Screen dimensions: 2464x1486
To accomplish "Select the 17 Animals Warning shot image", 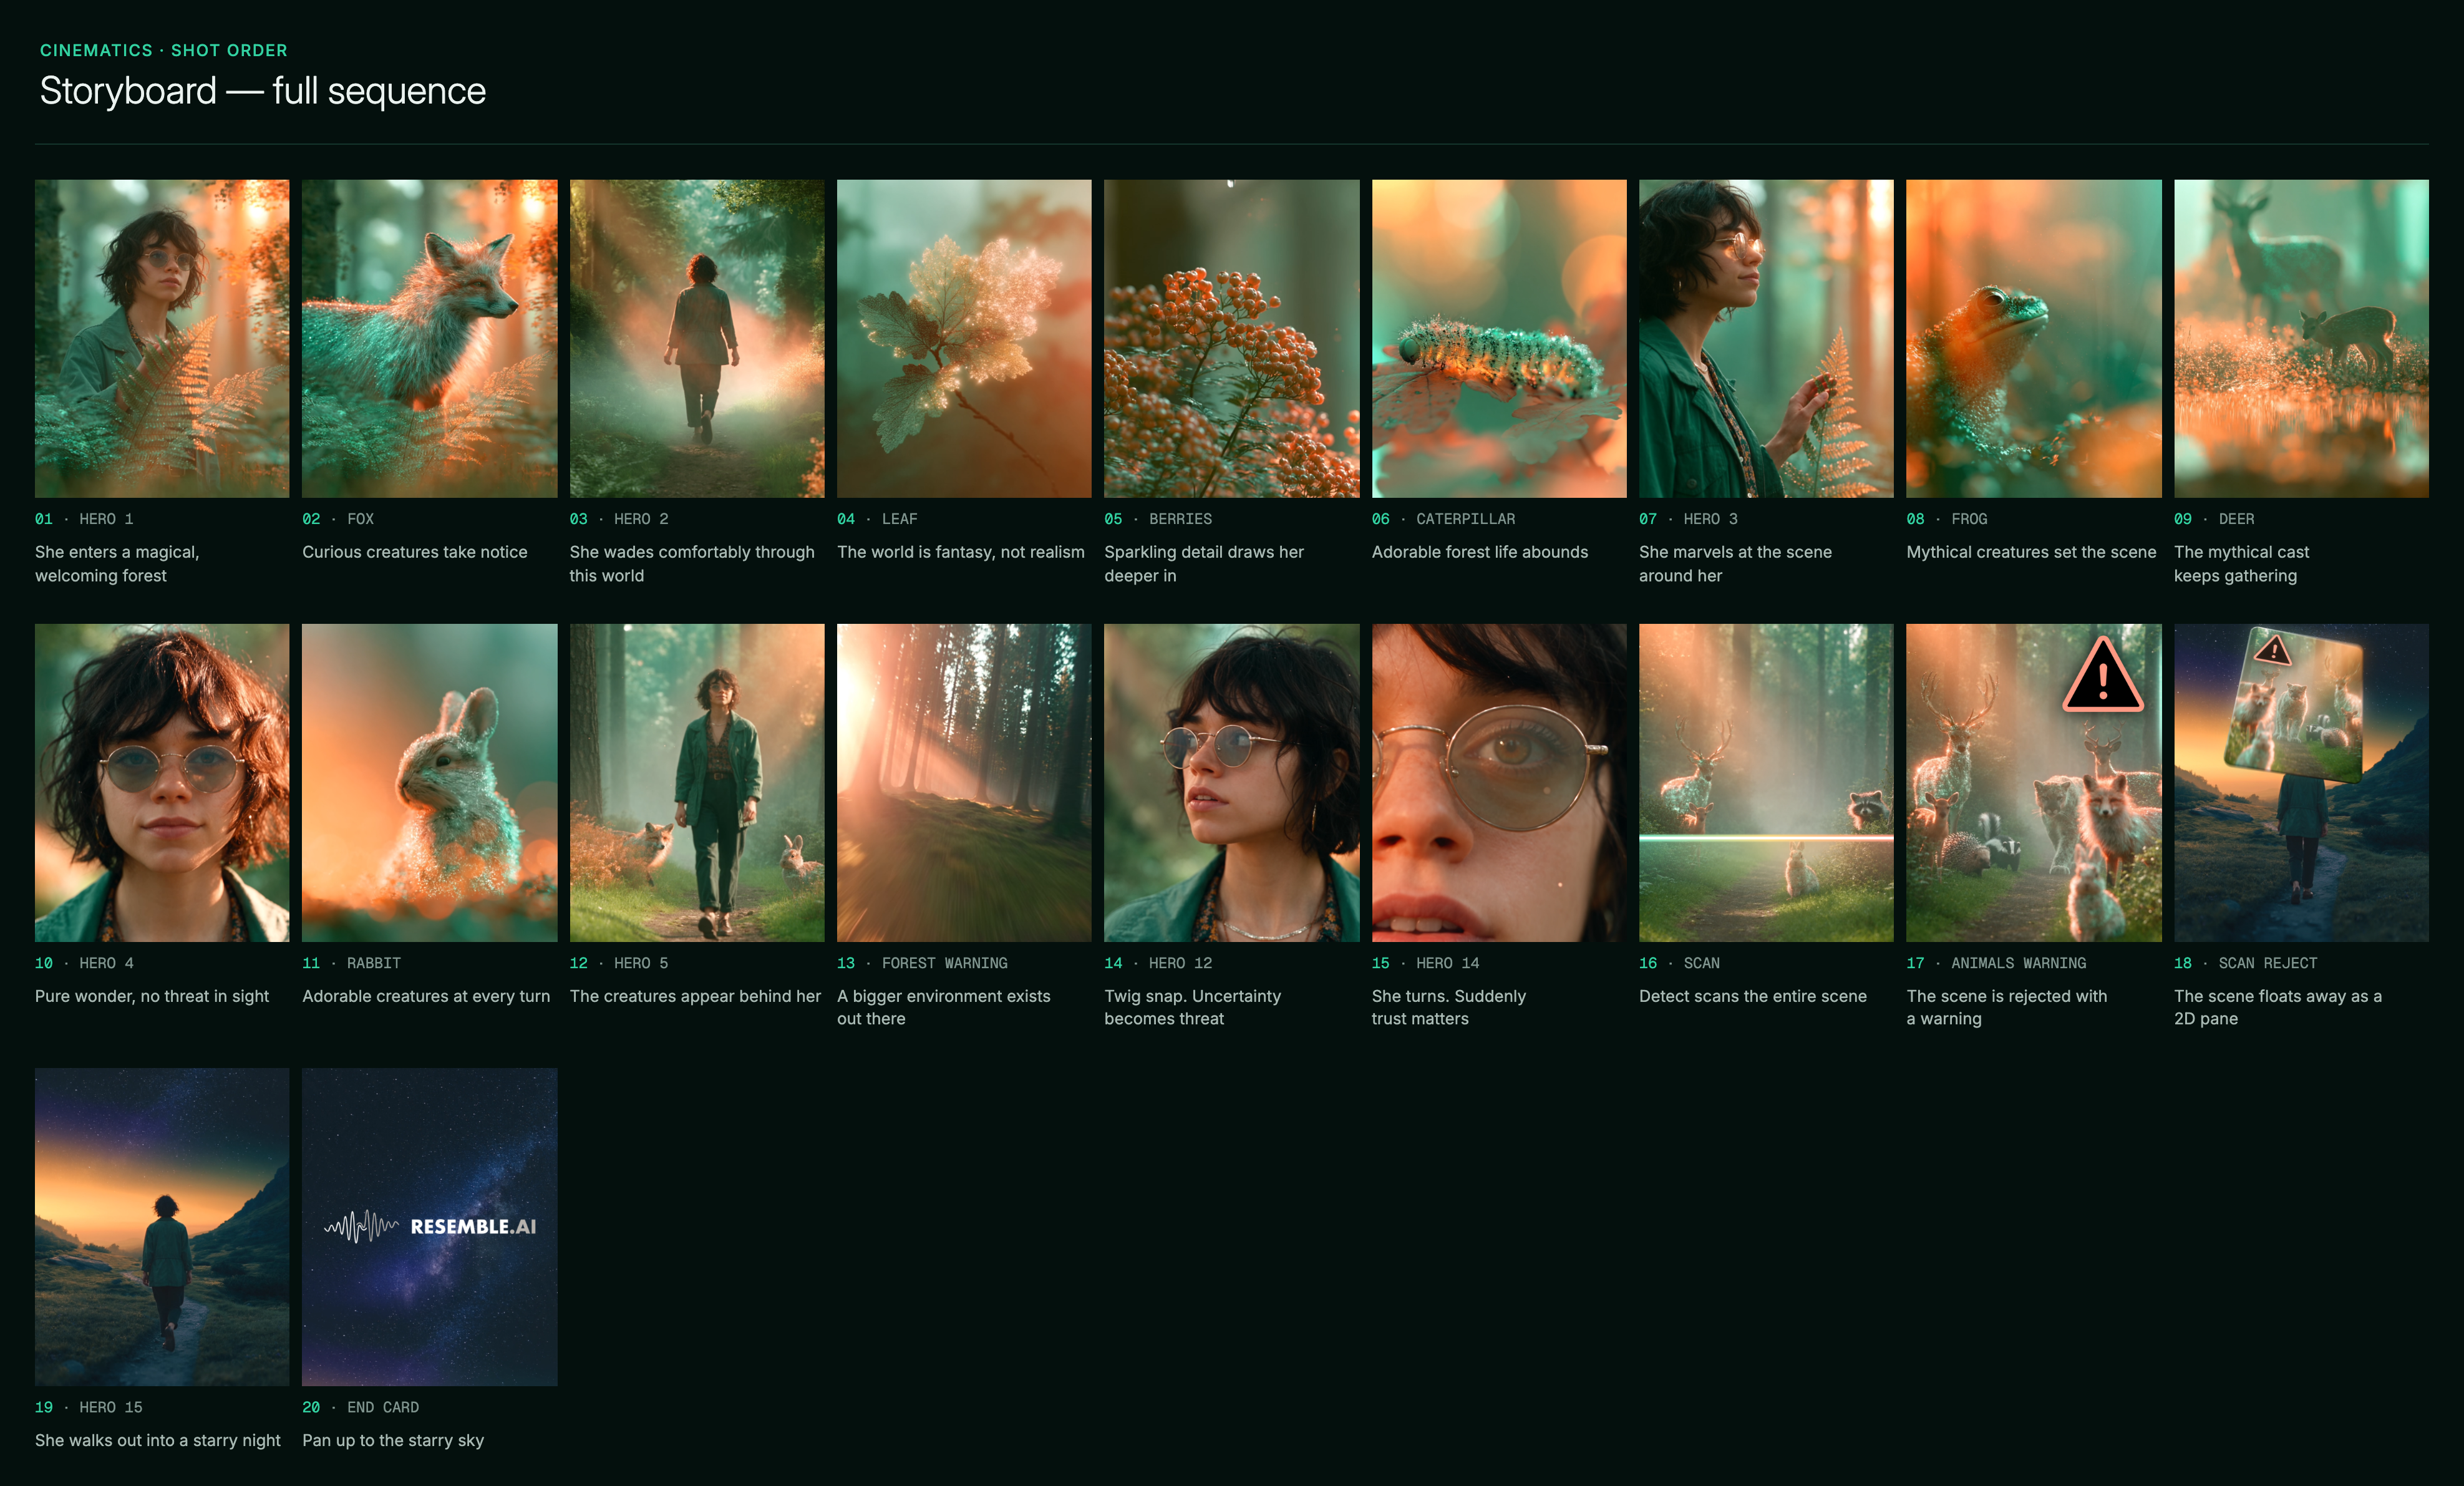I will pyautogui.click(x=2034, y=783).
